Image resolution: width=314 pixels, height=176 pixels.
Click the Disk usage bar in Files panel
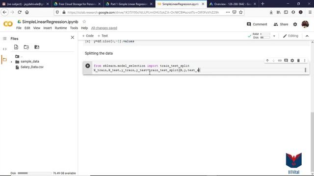34,173
